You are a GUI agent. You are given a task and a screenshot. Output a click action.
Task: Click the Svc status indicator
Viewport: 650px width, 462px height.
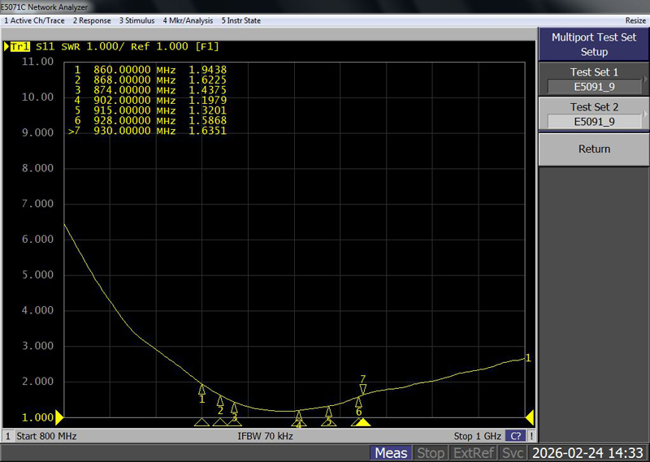point(513,453)
